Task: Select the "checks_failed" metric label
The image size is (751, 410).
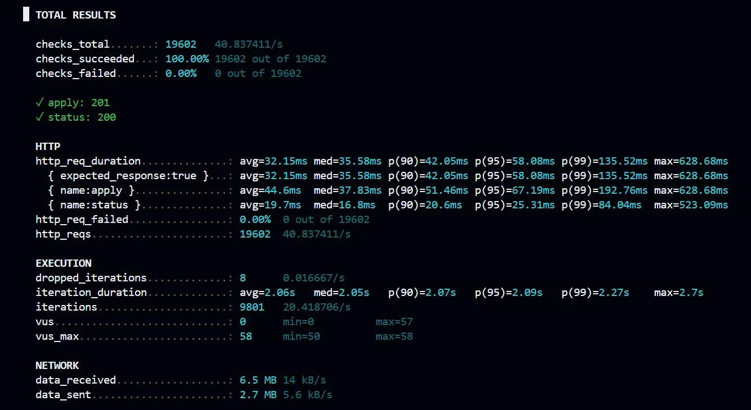Action: (x=76, y=74)
